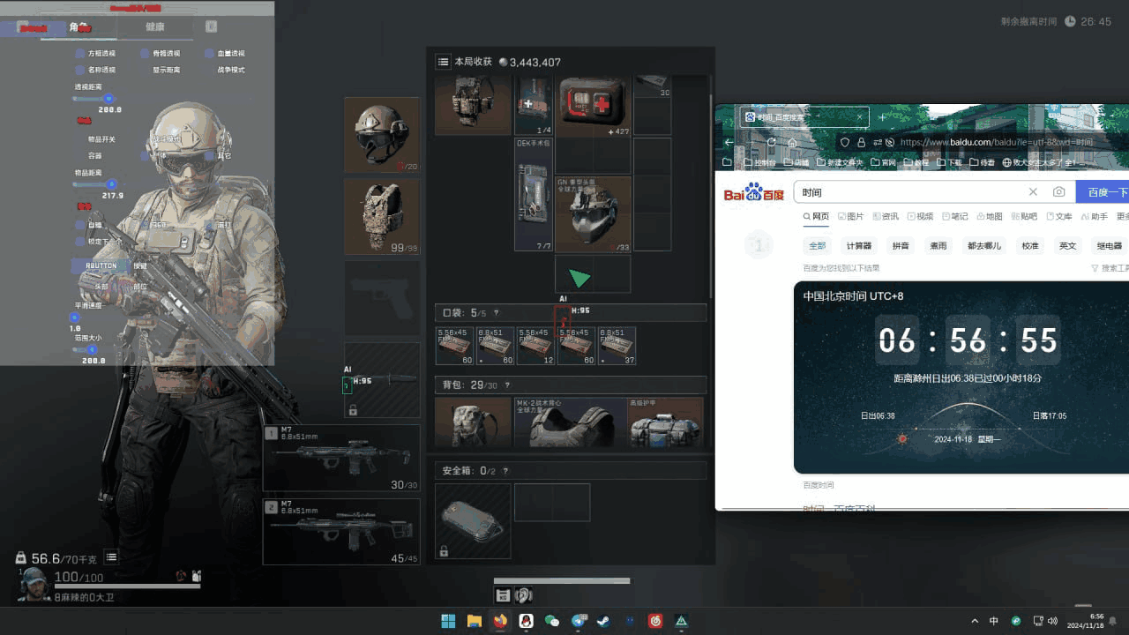Toggle the 自瞄 checkbox
Screen dimensions: 1129x635
point(79,225)
